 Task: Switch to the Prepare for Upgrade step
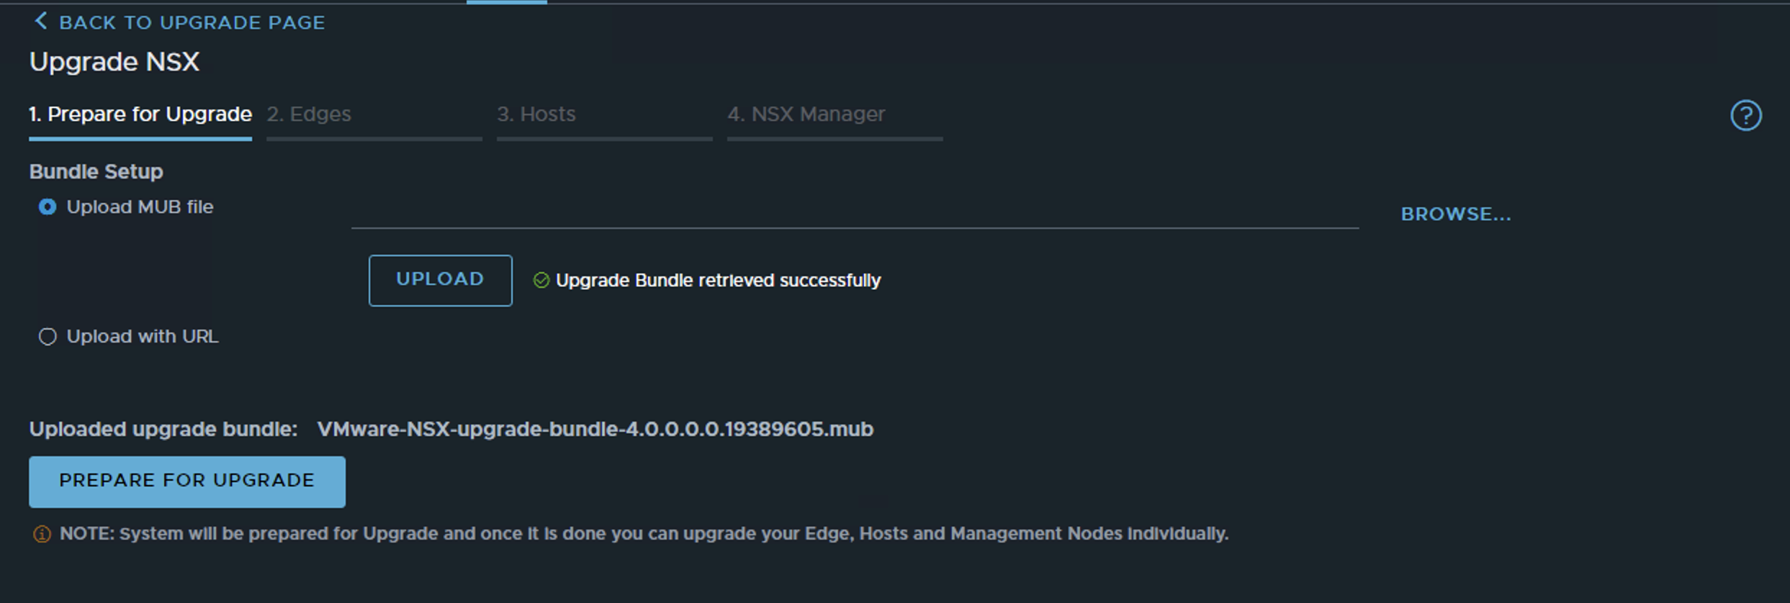(140, 114)
